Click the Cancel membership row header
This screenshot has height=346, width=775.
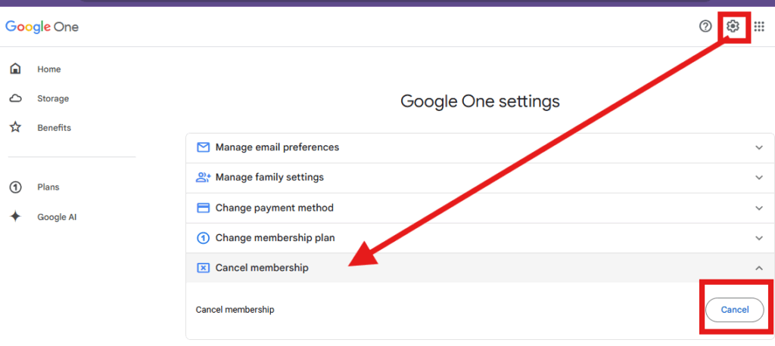click(x=480, y=267)
